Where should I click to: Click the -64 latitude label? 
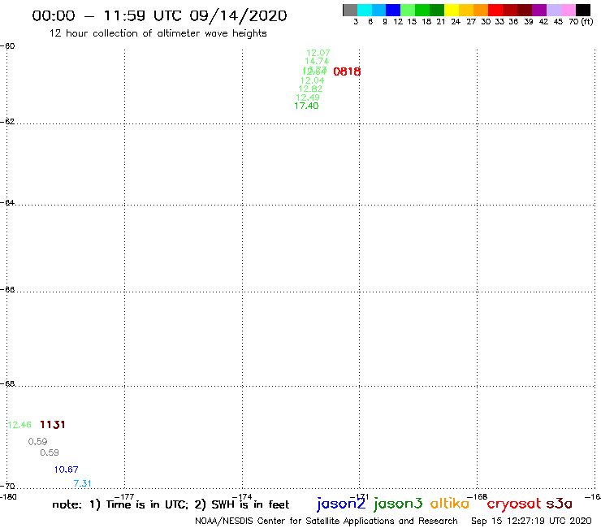coord(7,203)
